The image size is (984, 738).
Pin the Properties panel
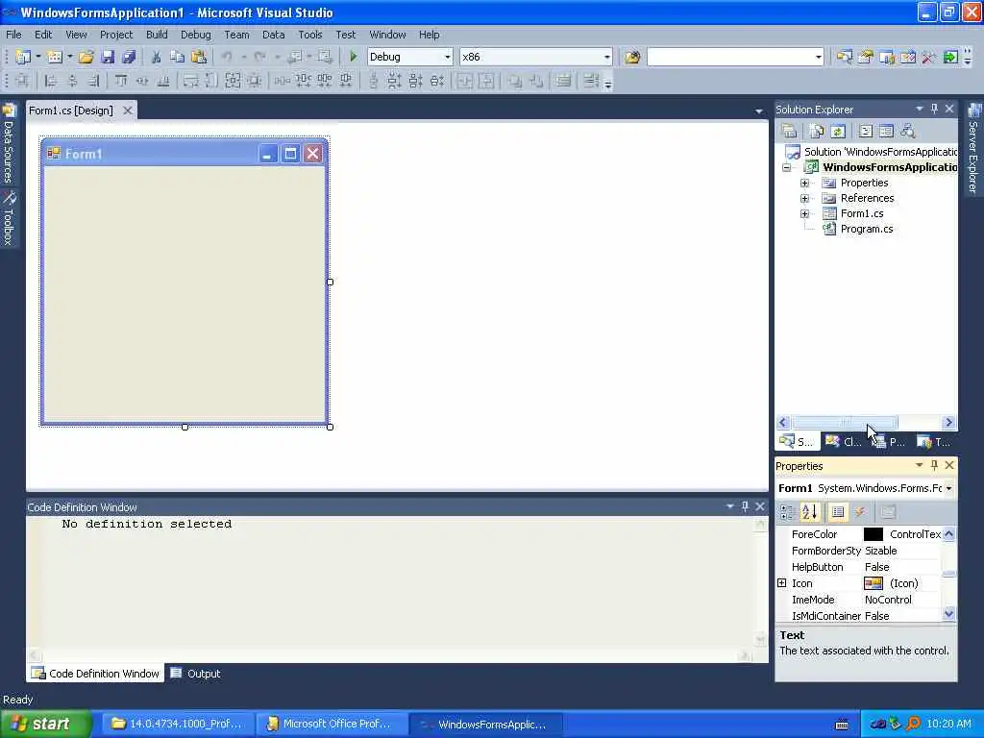point(934,465)
